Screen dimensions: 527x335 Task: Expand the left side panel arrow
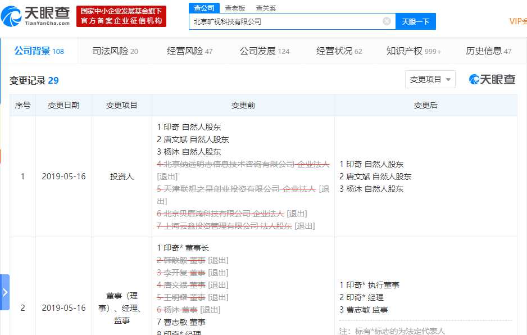click(5, 292)
